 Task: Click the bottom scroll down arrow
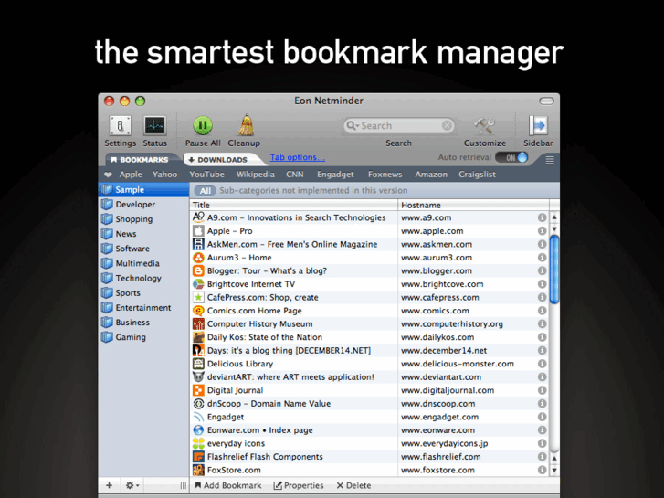(553, 470)
